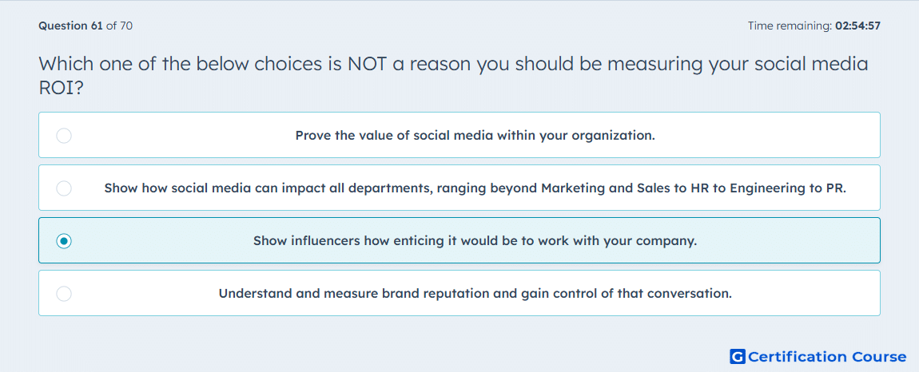The image size is (919, 372).
Task: Click the 'of 70' total questions text
Action: [119, 26]
